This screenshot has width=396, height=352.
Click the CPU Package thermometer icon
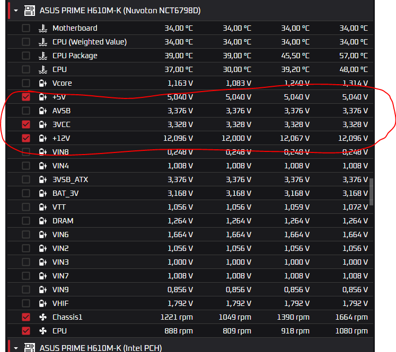tap(43, 56)
